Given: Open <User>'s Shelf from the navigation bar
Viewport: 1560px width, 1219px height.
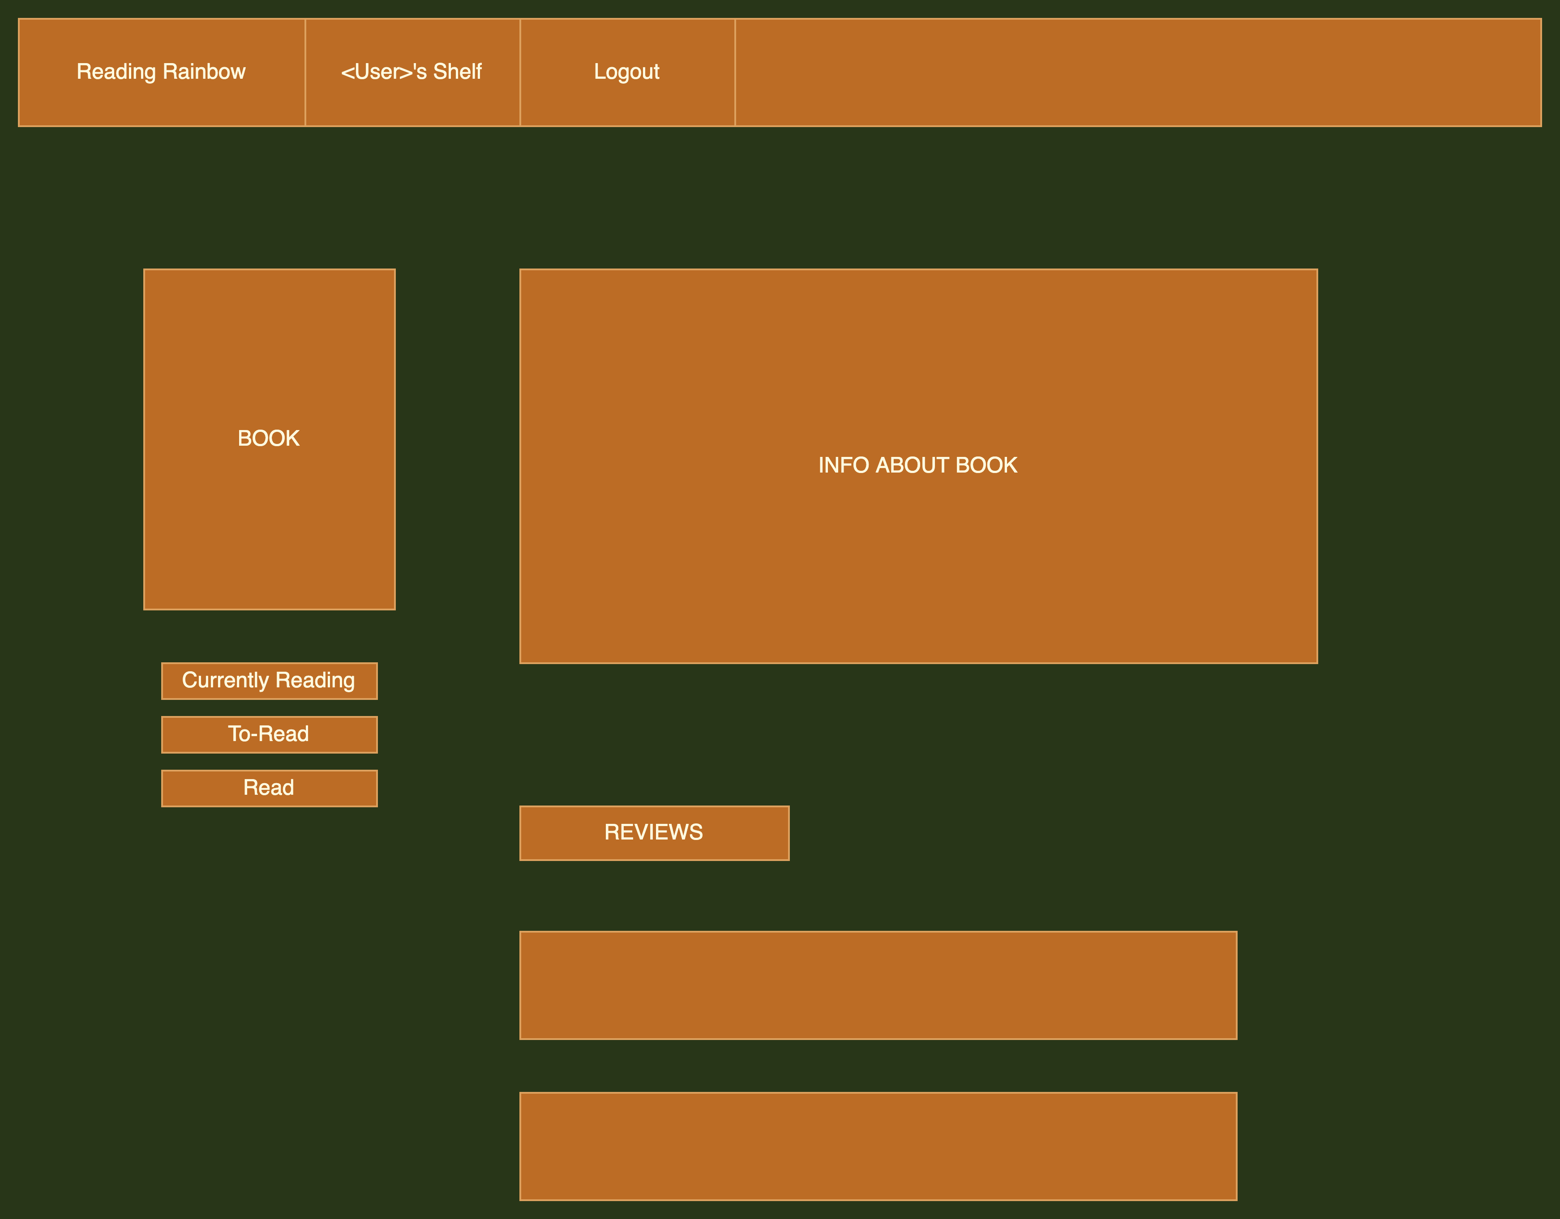Looking at the screenshot, I should [x=412, y=71].
